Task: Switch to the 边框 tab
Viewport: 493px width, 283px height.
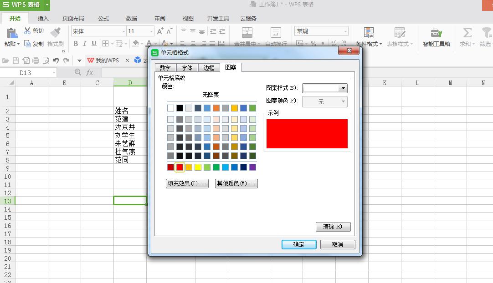Action: [209, 67]
